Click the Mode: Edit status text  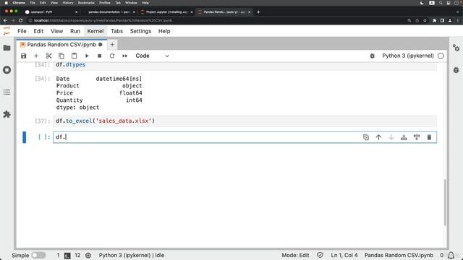click(x=295, y=255)
